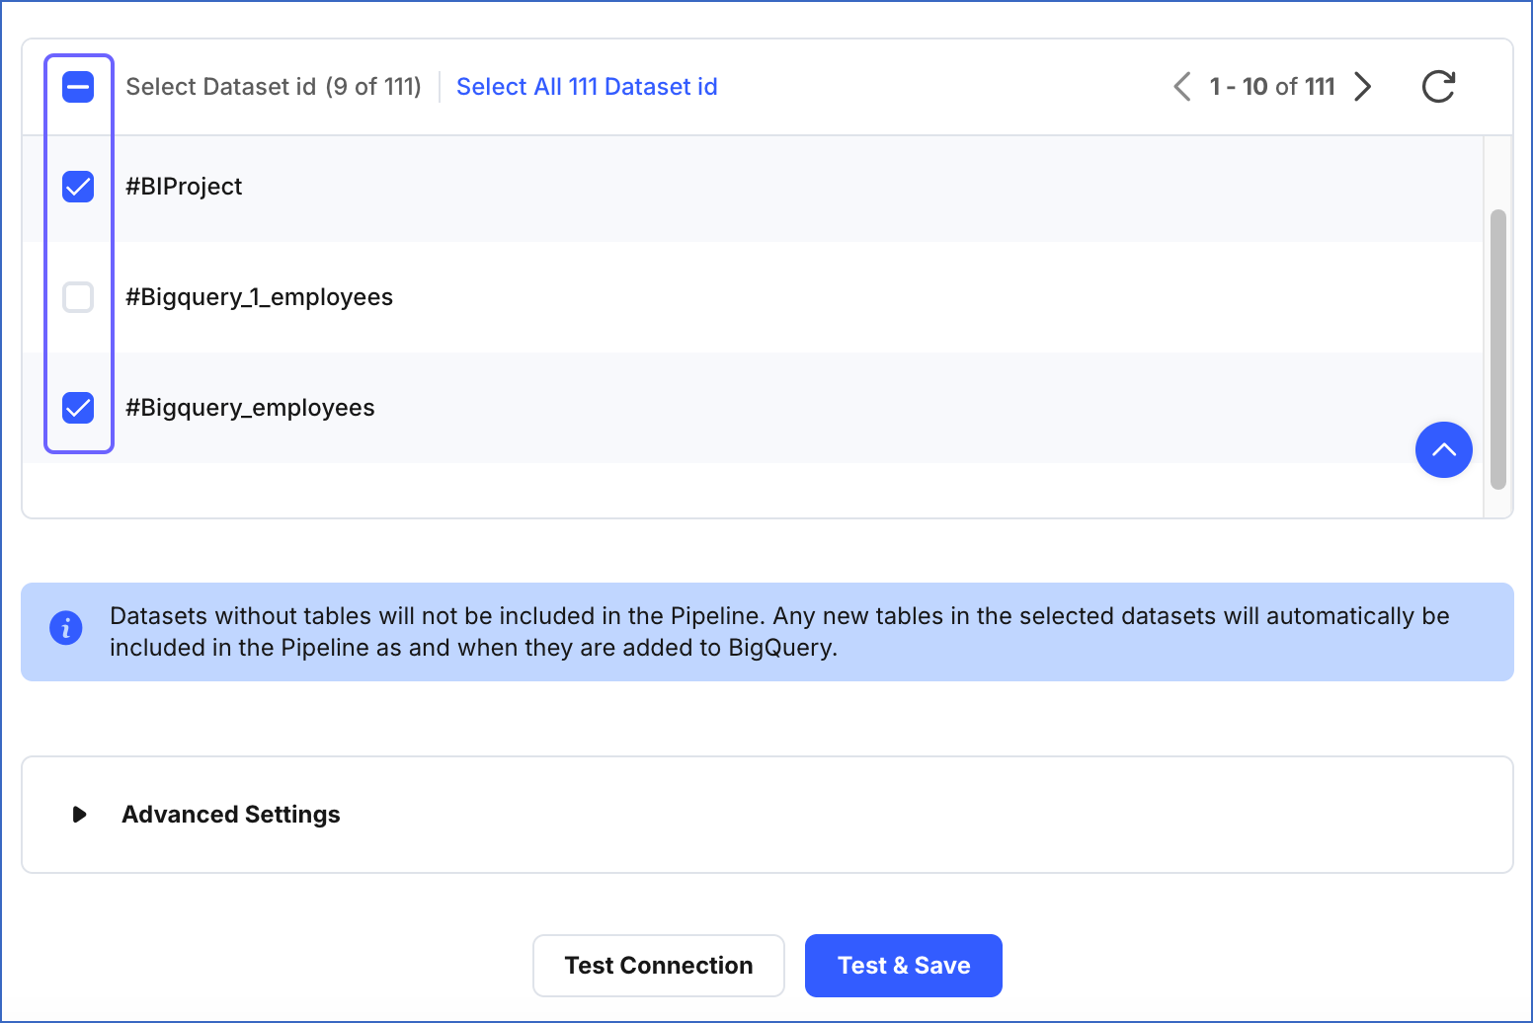Image resolution: width=1533 pixels, height=1023 pixels.
Task: Go to the next page of datasets
Action: 1363,87
